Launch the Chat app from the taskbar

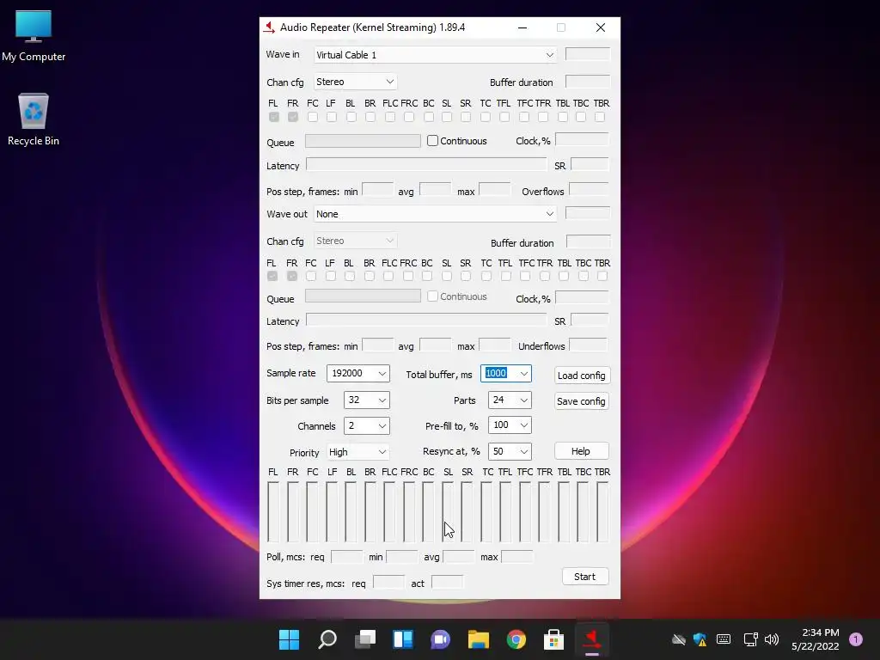click(441, 639)
